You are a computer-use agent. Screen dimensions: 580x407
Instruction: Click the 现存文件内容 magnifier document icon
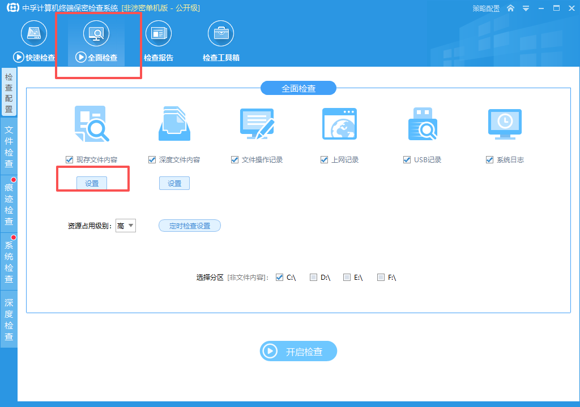click(92, 124)
